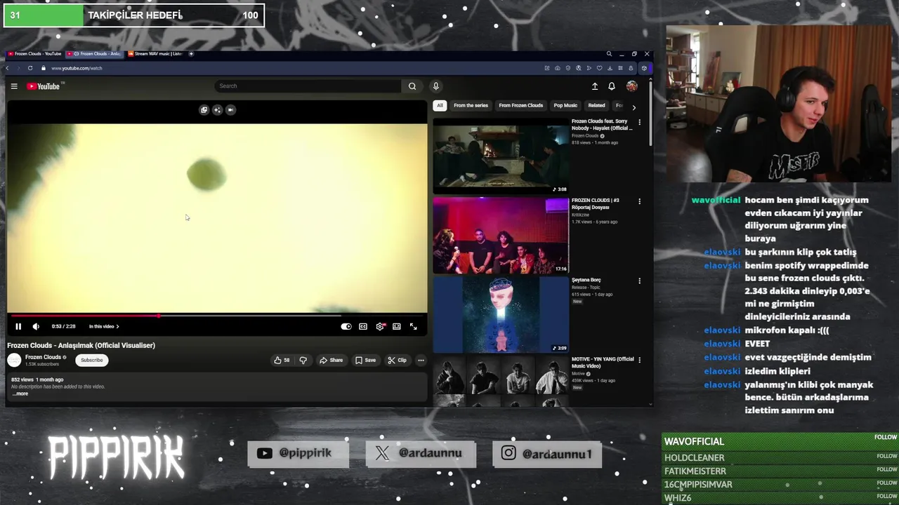899x505 pixels.
Task: Subscribe to the Frozen Clouds channel
Action: coord(91,360)
